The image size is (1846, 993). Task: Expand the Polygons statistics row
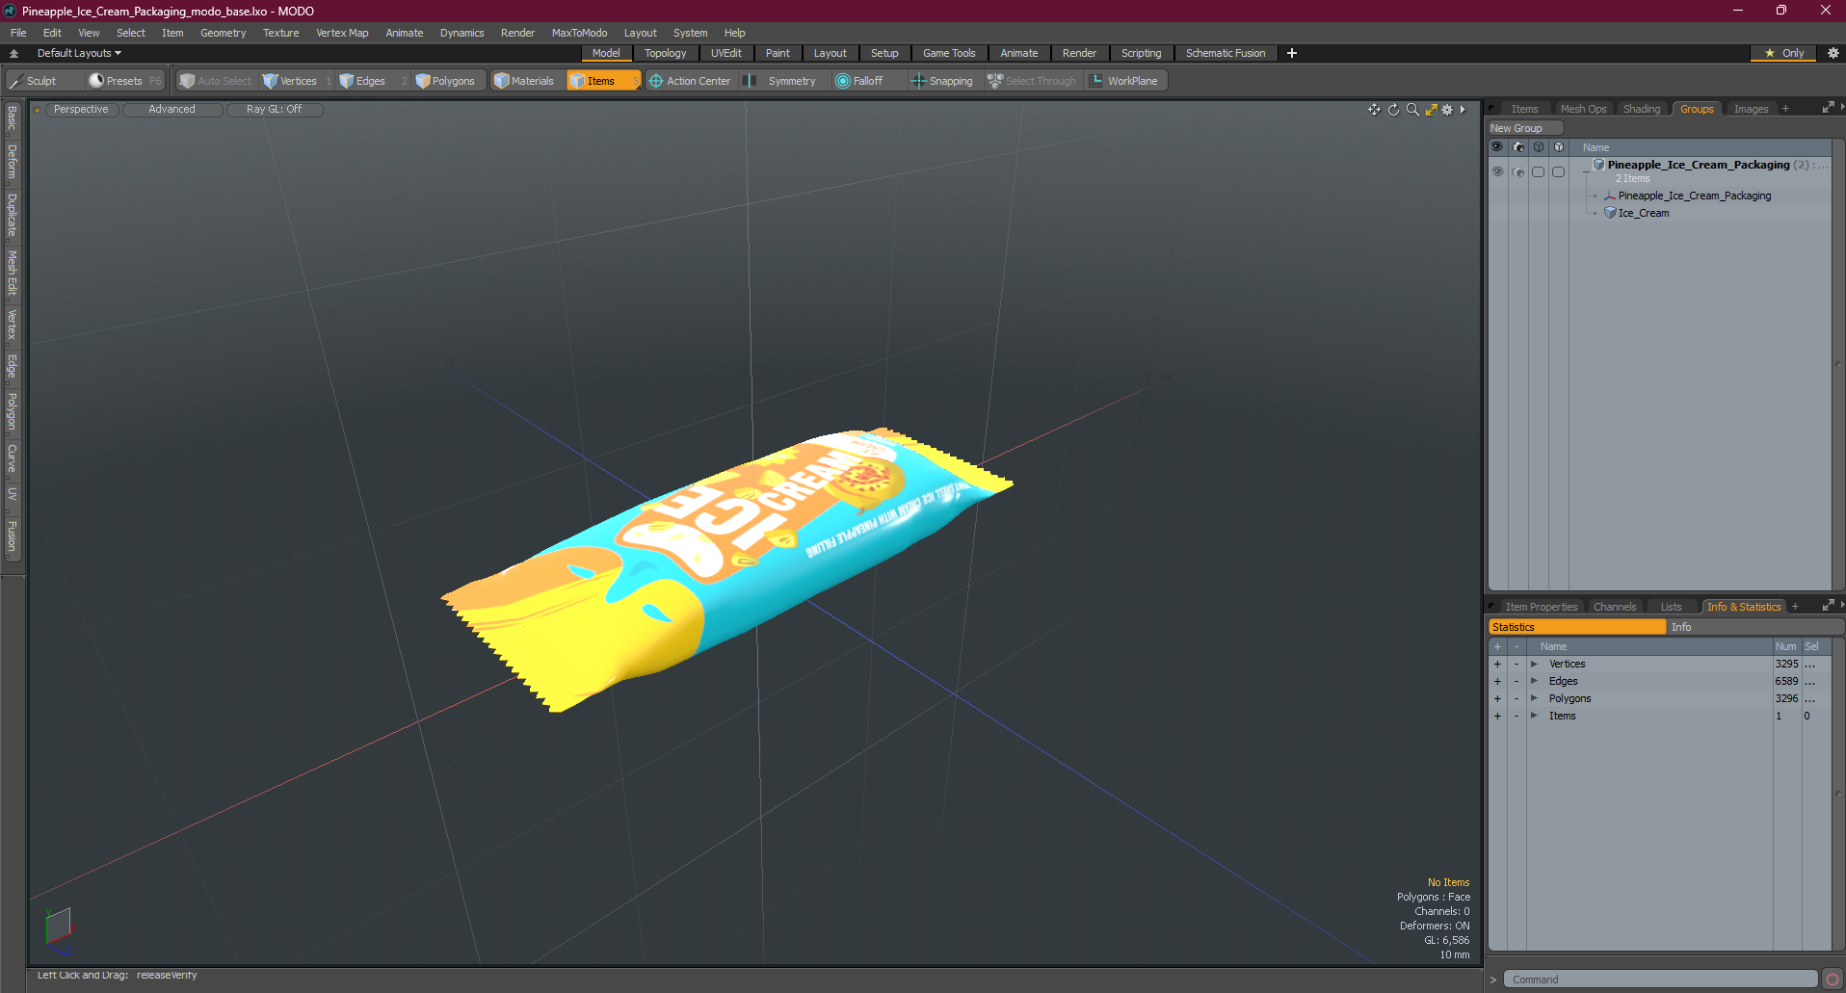pos(1534,698)
